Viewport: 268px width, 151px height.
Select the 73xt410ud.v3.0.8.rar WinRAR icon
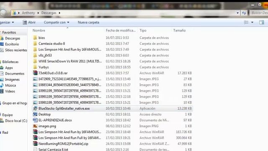pos(35,73)
